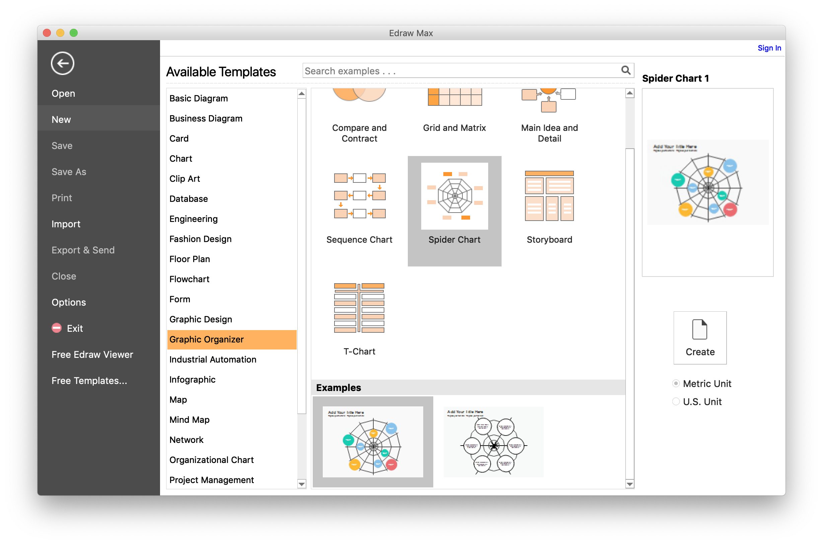
Task: Click the Create button
Action: pyautogui.click(x=700, y=337)
